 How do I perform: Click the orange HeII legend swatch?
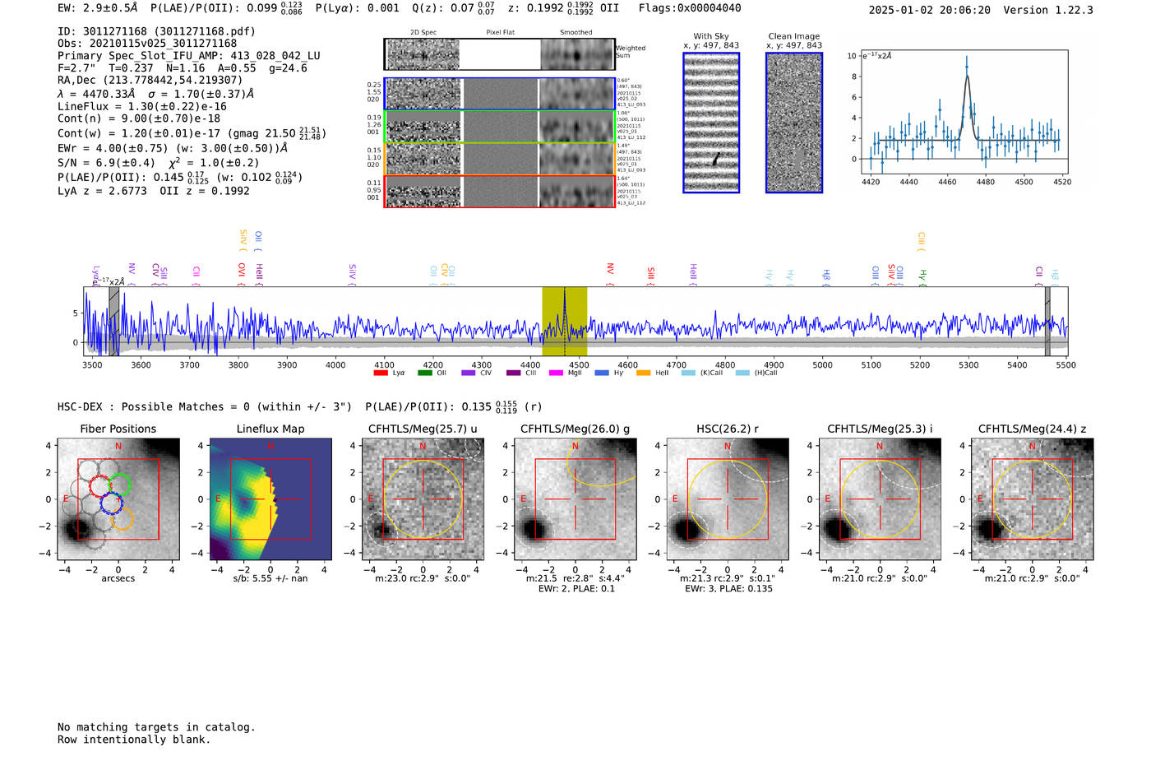tap(643, 373)
